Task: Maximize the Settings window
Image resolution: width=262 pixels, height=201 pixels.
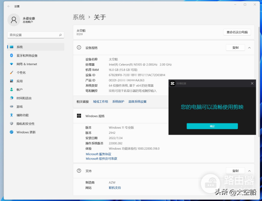Action: [x=245, y=5]
